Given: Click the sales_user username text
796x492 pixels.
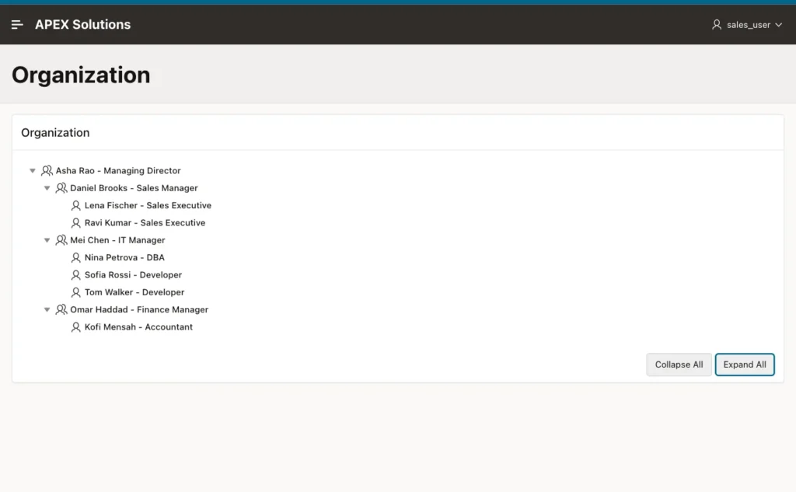Looking at the screenshot, I should point(749,25).
